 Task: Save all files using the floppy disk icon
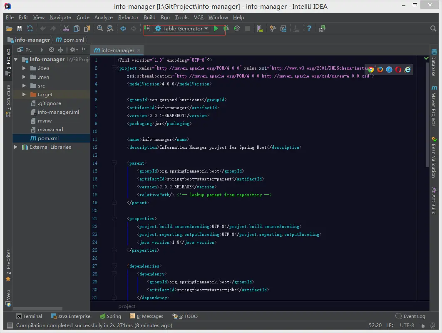[x=20, y=28]
